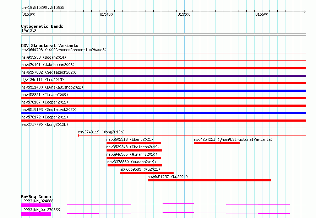Image resolution: width=316 pixels, height=218 pixels.
Task: Click the 815500 position on the ruler
Action: click(184, 14)
